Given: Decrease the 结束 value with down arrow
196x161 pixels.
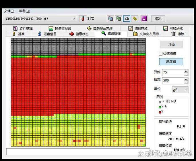Looking at the screenshot, I should pyautogui.click(x=186, y=82).
